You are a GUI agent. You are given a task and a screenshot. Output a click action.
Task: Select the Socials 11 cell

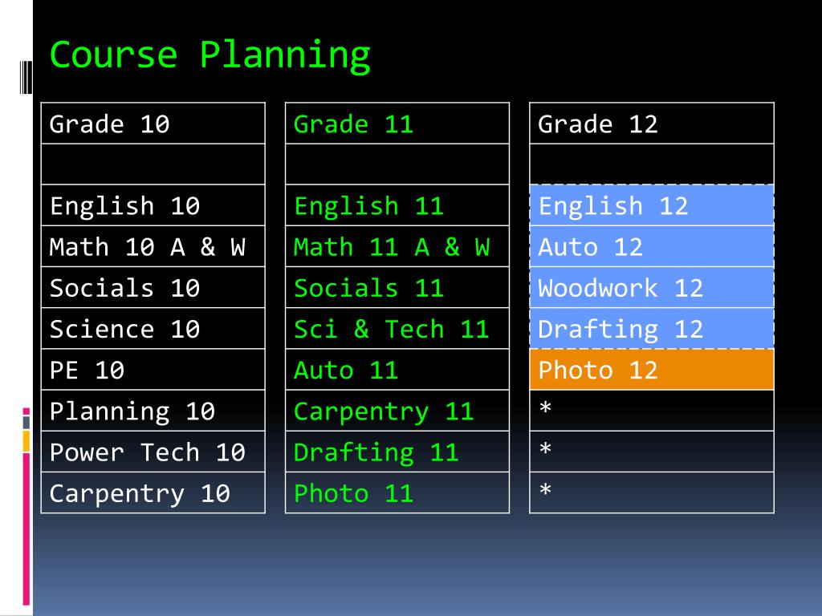coord(397,287)
